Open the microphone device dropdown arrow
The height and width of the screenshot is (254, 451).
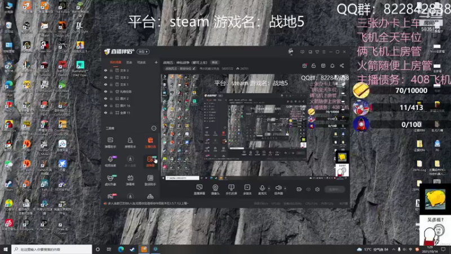coord(269,189)
